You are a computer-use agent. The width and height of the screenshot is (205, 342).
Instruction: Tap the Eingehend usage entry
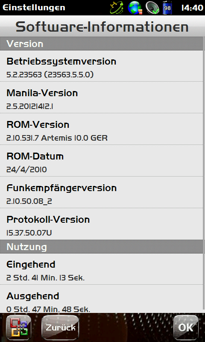coord(102,269)
